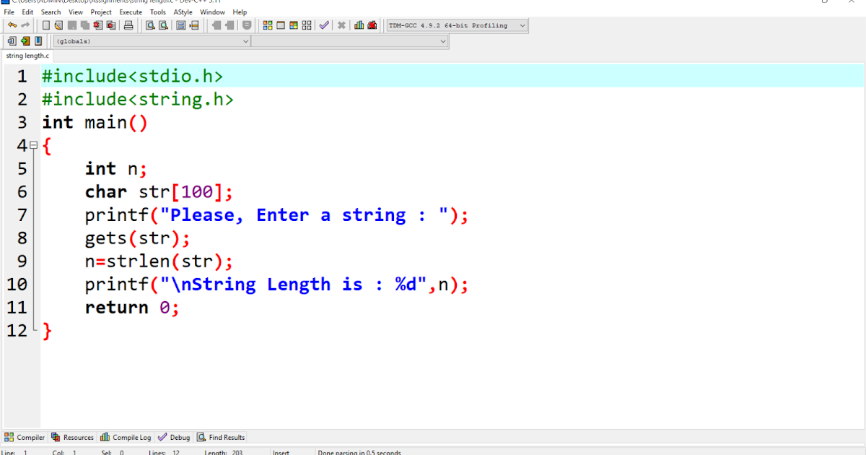Image resolution: width=866 pixels, height=455 pixels.
Task: Open the empty function list dropdown
Action: [350, 41]
